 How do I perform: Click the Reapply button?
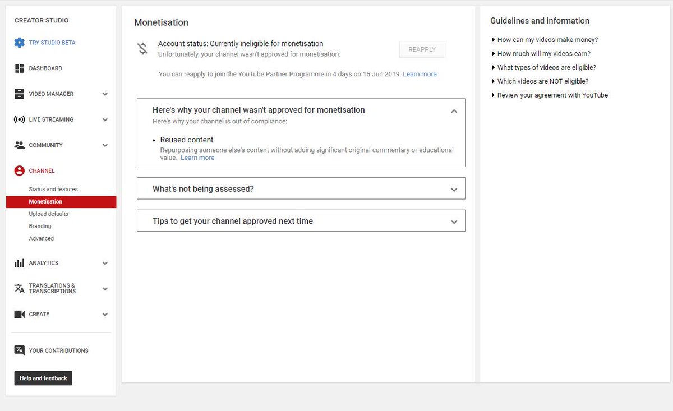(422, 49)
